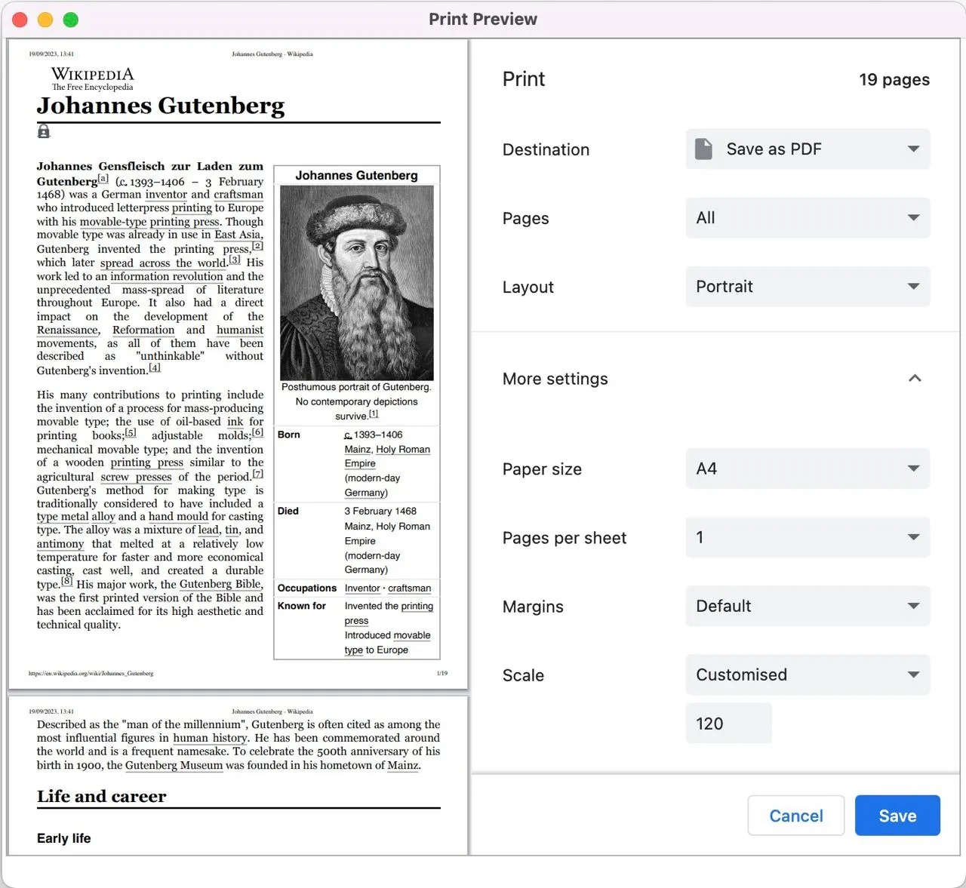The height and width of the screenshot is (888, 966).
Task: Open the Destination dropdown
Action: pyautogui.click(x=807, y=149)
